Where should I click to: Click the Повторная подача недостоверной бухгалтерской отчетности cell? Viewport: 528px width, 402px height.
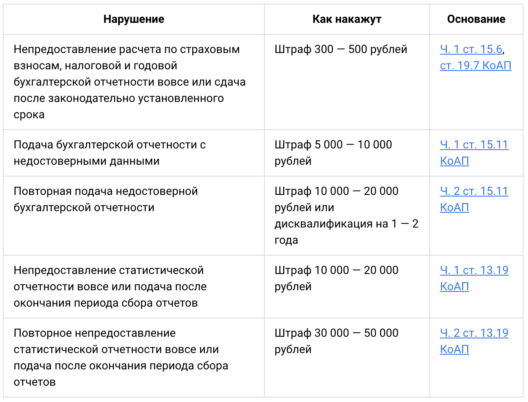point(134,216)
